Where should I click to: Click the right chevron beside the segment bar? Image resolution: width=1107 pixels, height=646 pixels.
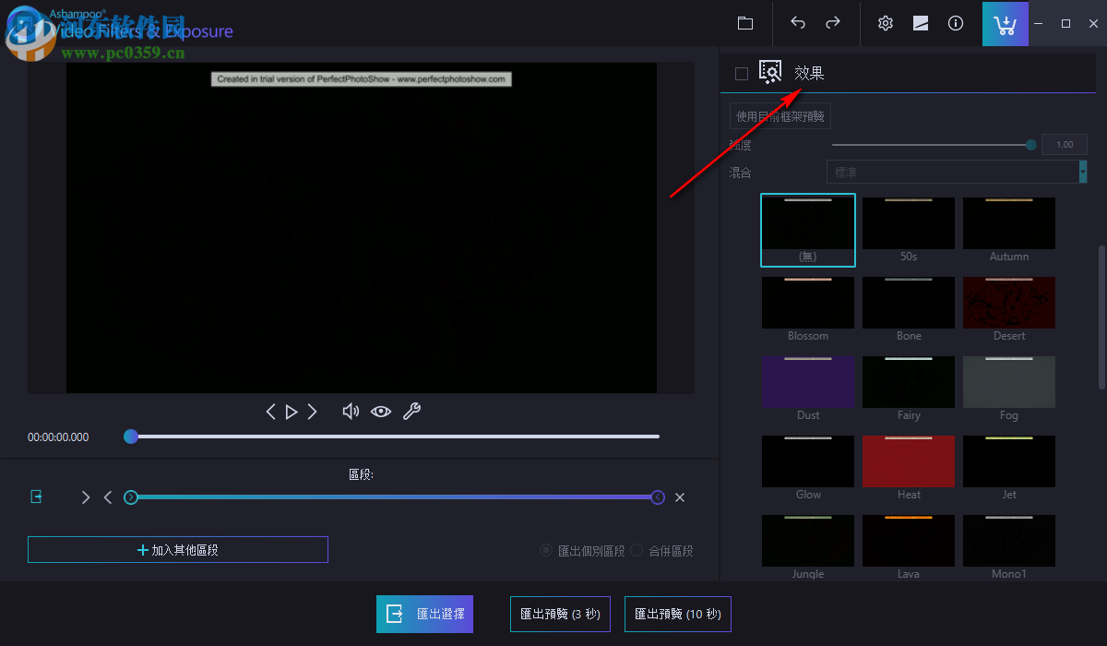click(x=86, y=496)
